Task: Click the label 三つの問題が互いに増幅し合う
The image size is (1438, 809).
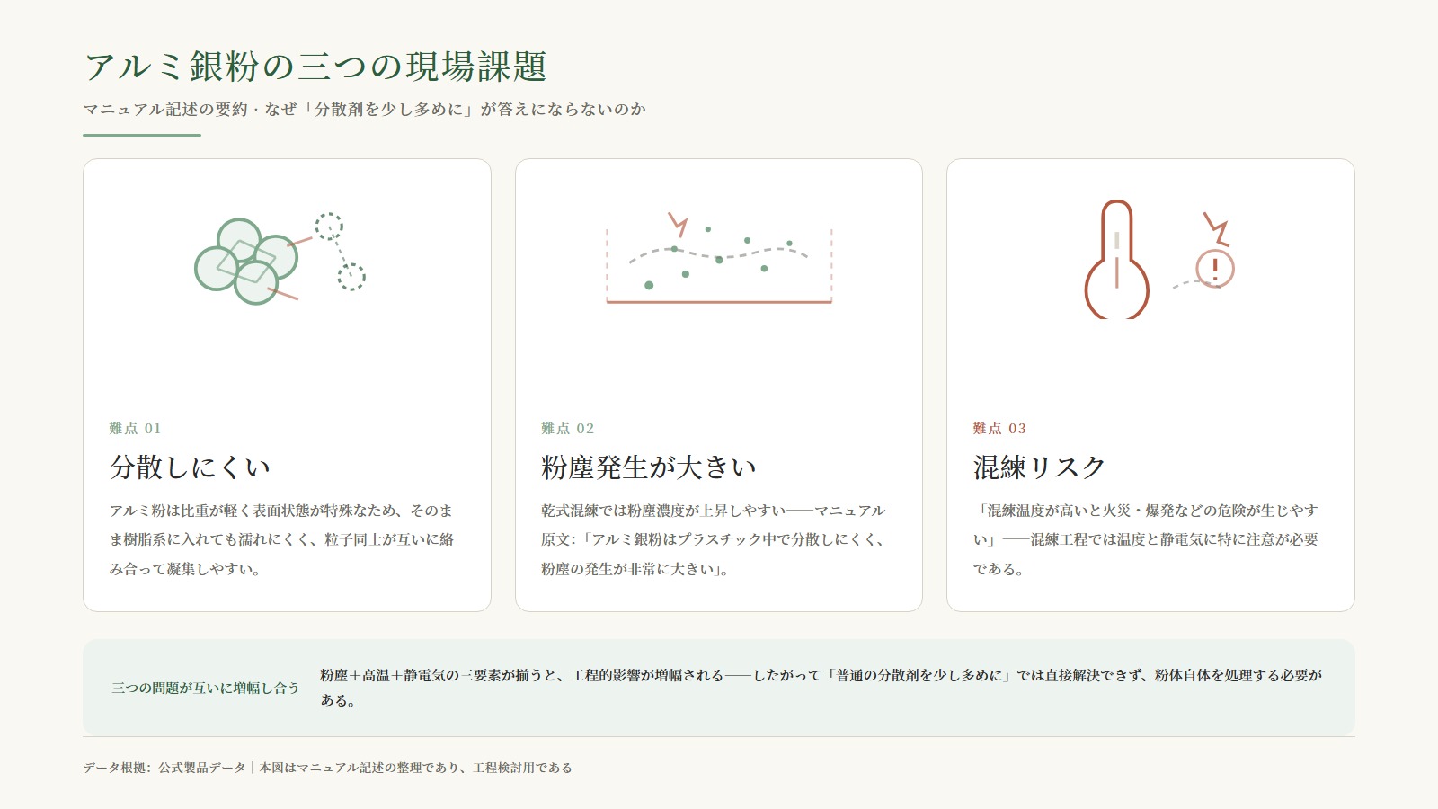Action: click(206, 688)
